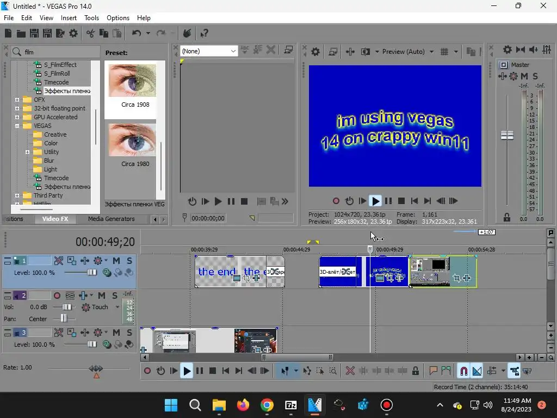Viewport: 557px width, 418px height.
Task: Click Event Pan/Crop icon on the screenshot clip
Action: pos(457,278)
